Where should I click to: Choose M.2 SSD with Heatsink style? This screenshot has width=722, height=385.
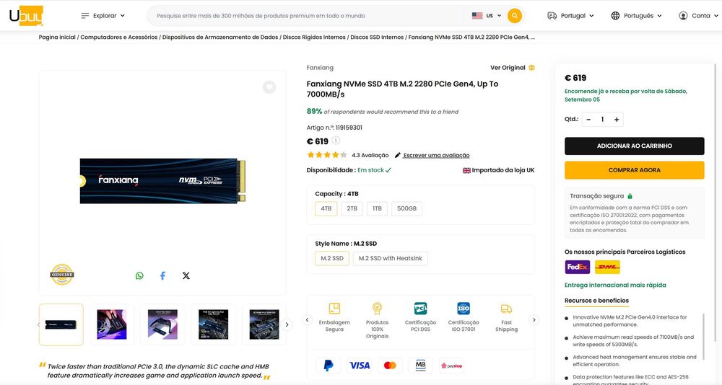click(x=390, y=259)
